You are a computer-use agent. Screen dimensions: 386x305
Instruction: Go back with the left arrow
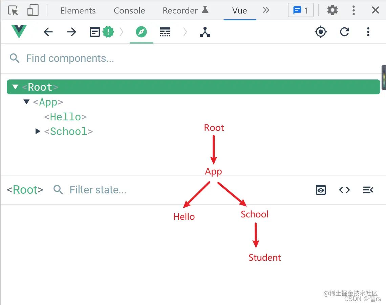pyautogui.click(x=48, y=32)
